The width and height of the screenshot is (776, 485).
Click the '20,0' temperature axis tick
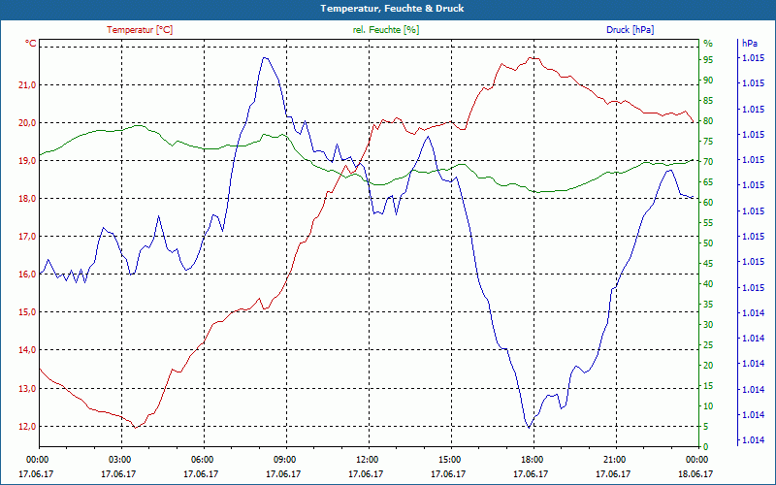28,123
